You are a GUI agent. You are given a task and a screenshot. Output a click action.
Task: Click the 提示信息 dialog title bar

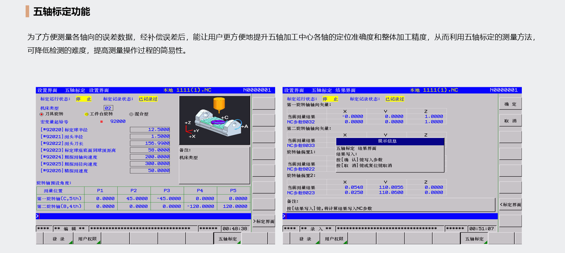(390, 141)
